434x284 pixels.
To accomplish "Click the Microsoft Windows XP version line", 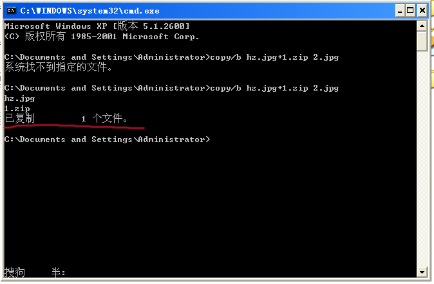I will (95, 26).
